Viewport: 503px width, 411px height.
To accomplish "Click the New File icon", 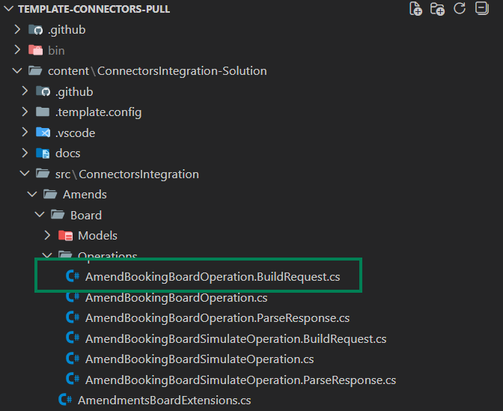I will coord(416,9).
